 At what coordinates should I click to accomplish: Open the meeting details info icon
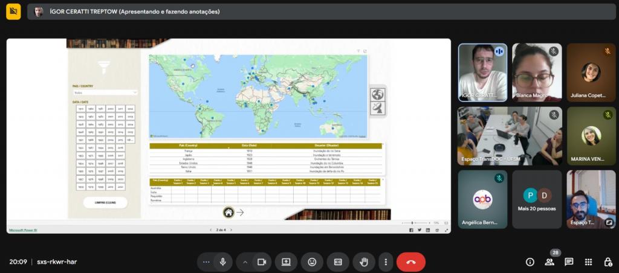pyautogui.click(x=530, y=262)
